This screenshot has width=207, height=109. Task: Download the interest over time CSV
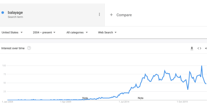[192, 48]
